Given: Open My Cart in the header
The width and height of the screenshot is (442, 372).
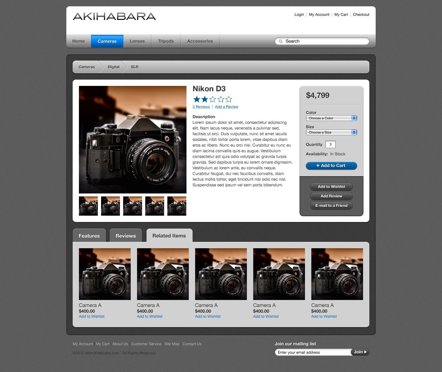Looking at the screenshot, I should [x=341, y=15].
